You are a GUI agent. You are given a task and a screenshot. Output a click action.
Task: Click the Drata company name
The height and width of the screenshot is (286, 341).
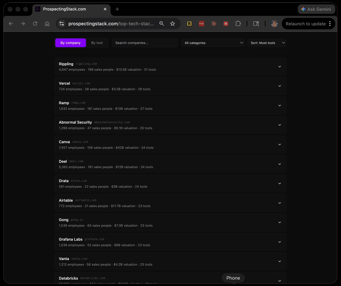(64, 181)
